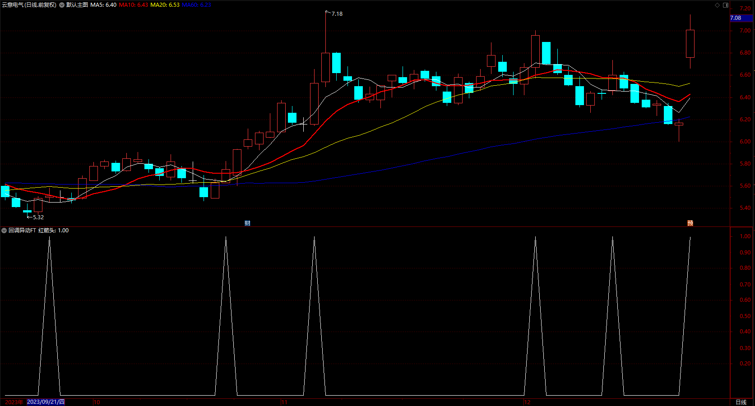
Task: Open the main chart indicator dropdown arrow
Action: point(62,5)
